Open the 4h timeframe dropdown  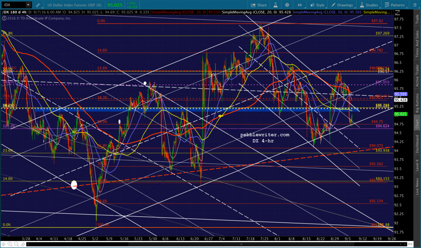[x=300, y=5]
